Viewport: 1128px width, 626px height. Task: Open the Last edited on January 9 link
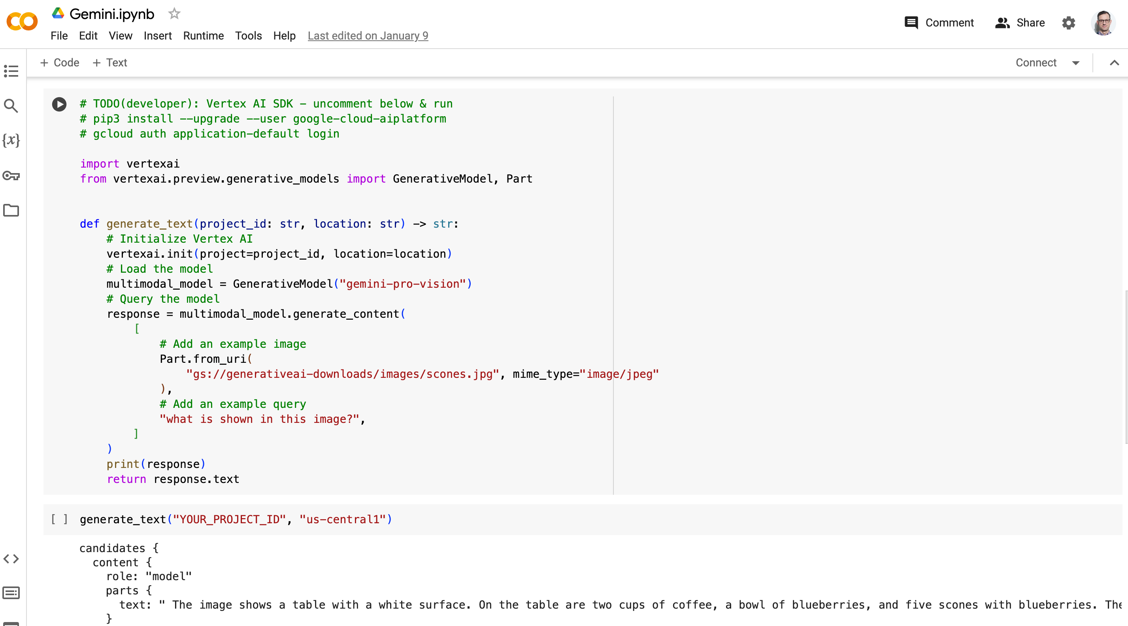coord(368,36)
